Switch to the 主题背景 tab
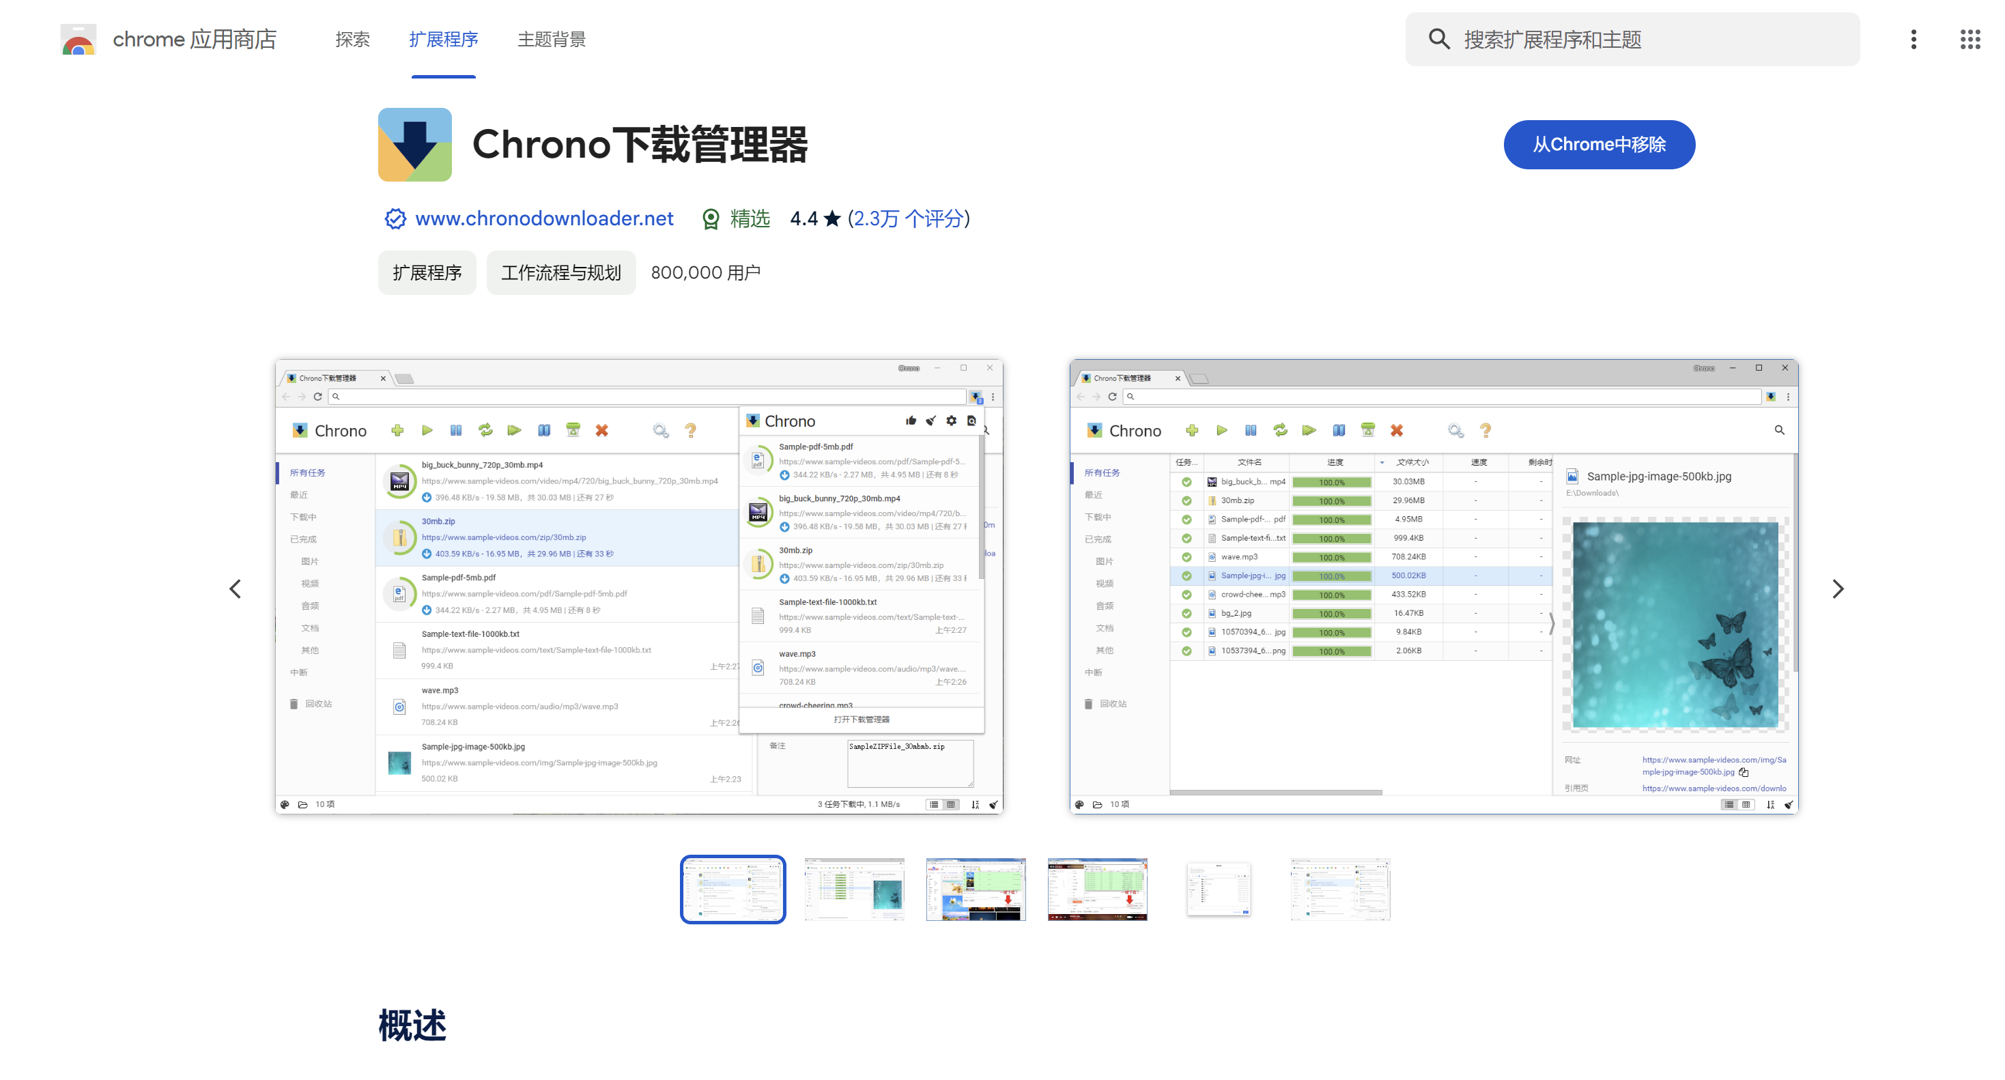This screenshot has height=1080, width=2005. [551, 39]
